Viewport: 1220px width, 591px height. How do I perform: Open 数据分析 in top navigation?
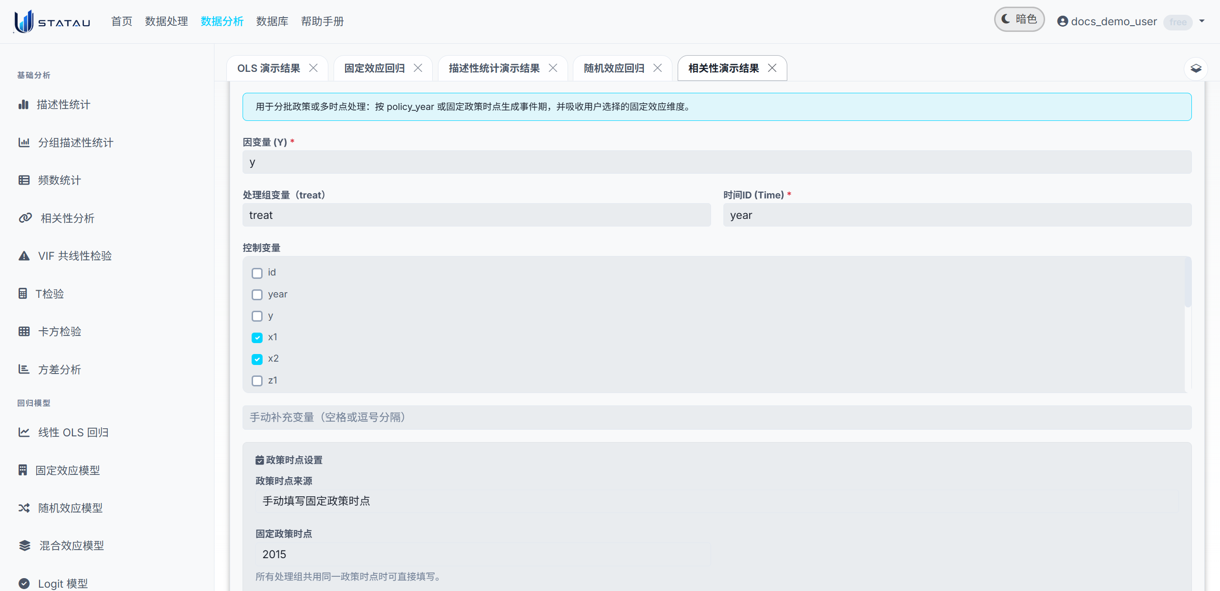click(222, 21)
